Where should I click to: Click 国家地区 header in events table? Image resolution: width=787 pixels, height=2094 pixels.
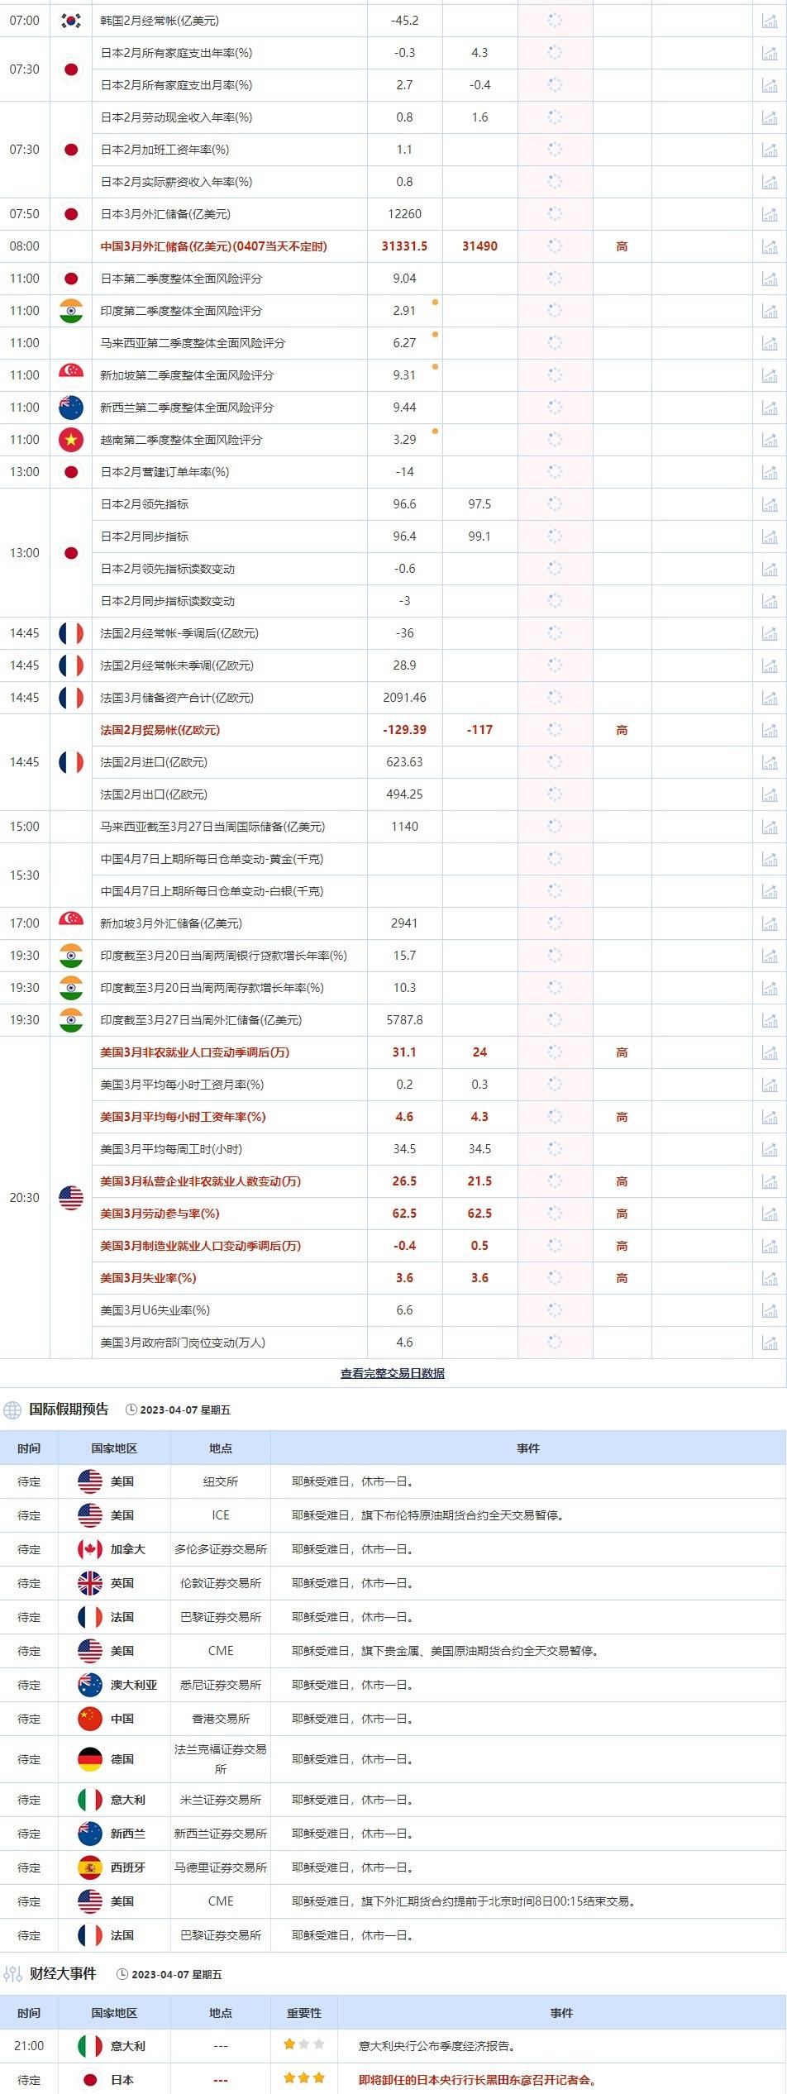click(114, 2013)
